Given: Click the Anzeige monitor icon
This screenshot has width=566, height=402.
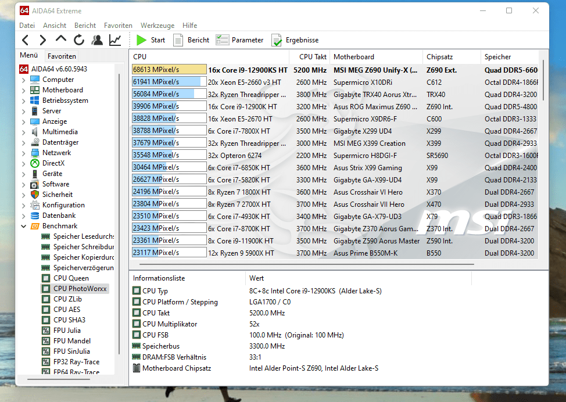Looking at the screenshot, I should click(35, 121).
